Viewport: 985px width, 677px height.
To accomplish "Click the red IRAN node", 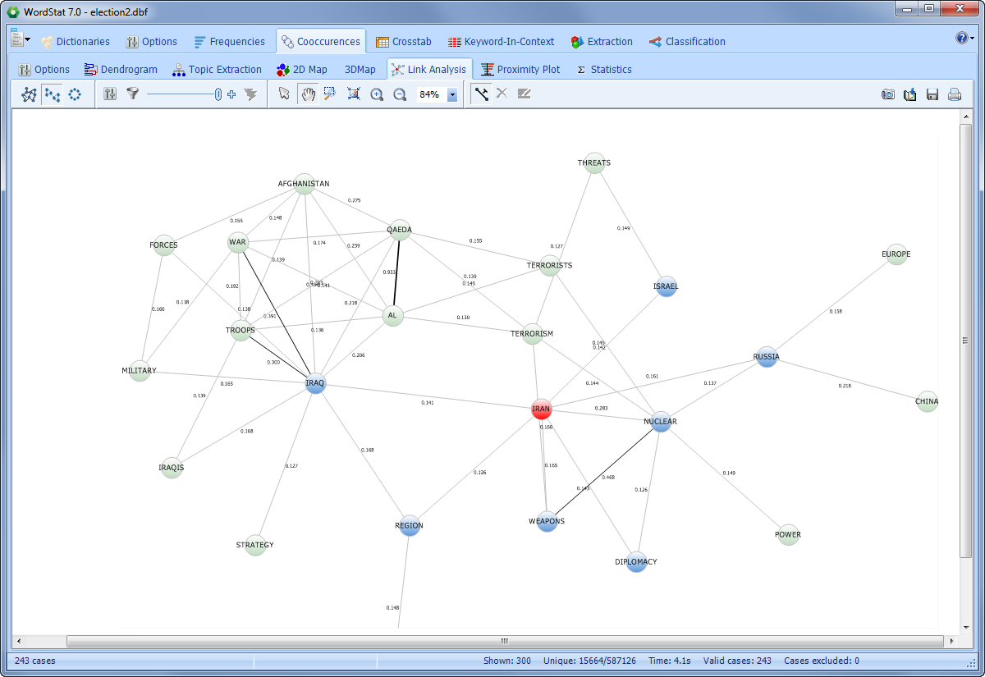I will click(540, 408).
